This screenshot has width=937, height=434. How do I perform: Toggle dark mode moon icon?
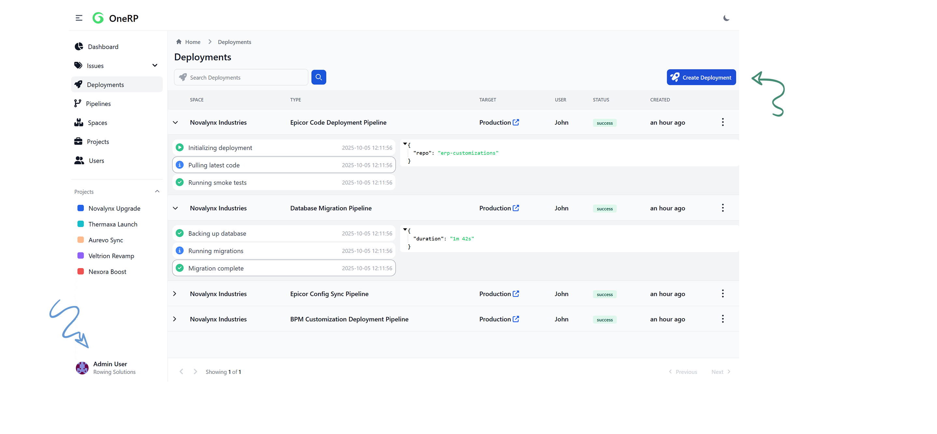tap(726, 18)
